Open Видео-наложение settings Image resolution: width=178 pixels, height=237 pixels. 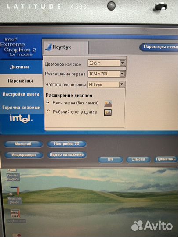pos(67,155)
